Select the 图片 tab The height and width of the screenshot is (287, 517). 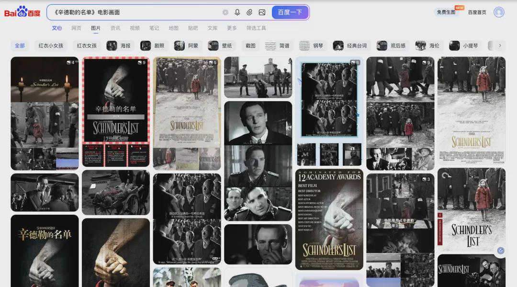click(x=96, y=28)
